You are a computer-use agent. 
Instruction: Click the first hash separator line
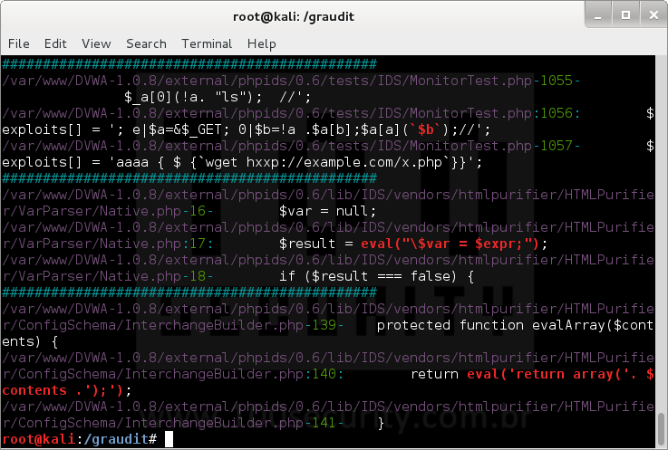point(189,64)
